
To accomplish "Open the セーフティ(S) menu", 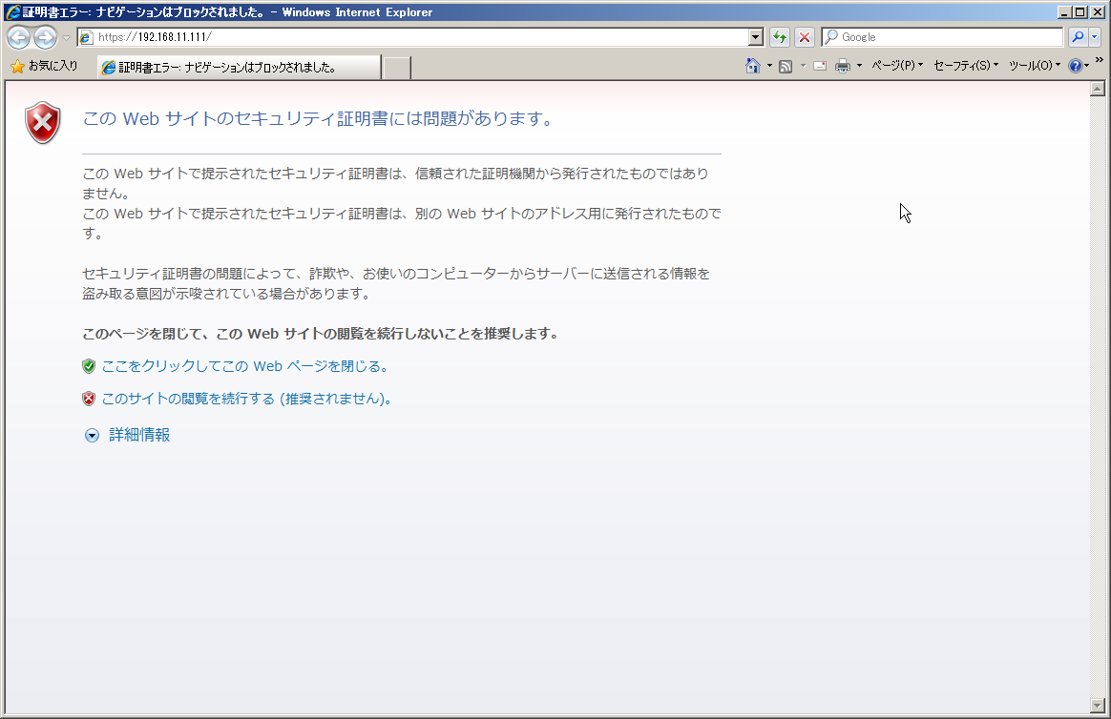I will tap(965, 66).
